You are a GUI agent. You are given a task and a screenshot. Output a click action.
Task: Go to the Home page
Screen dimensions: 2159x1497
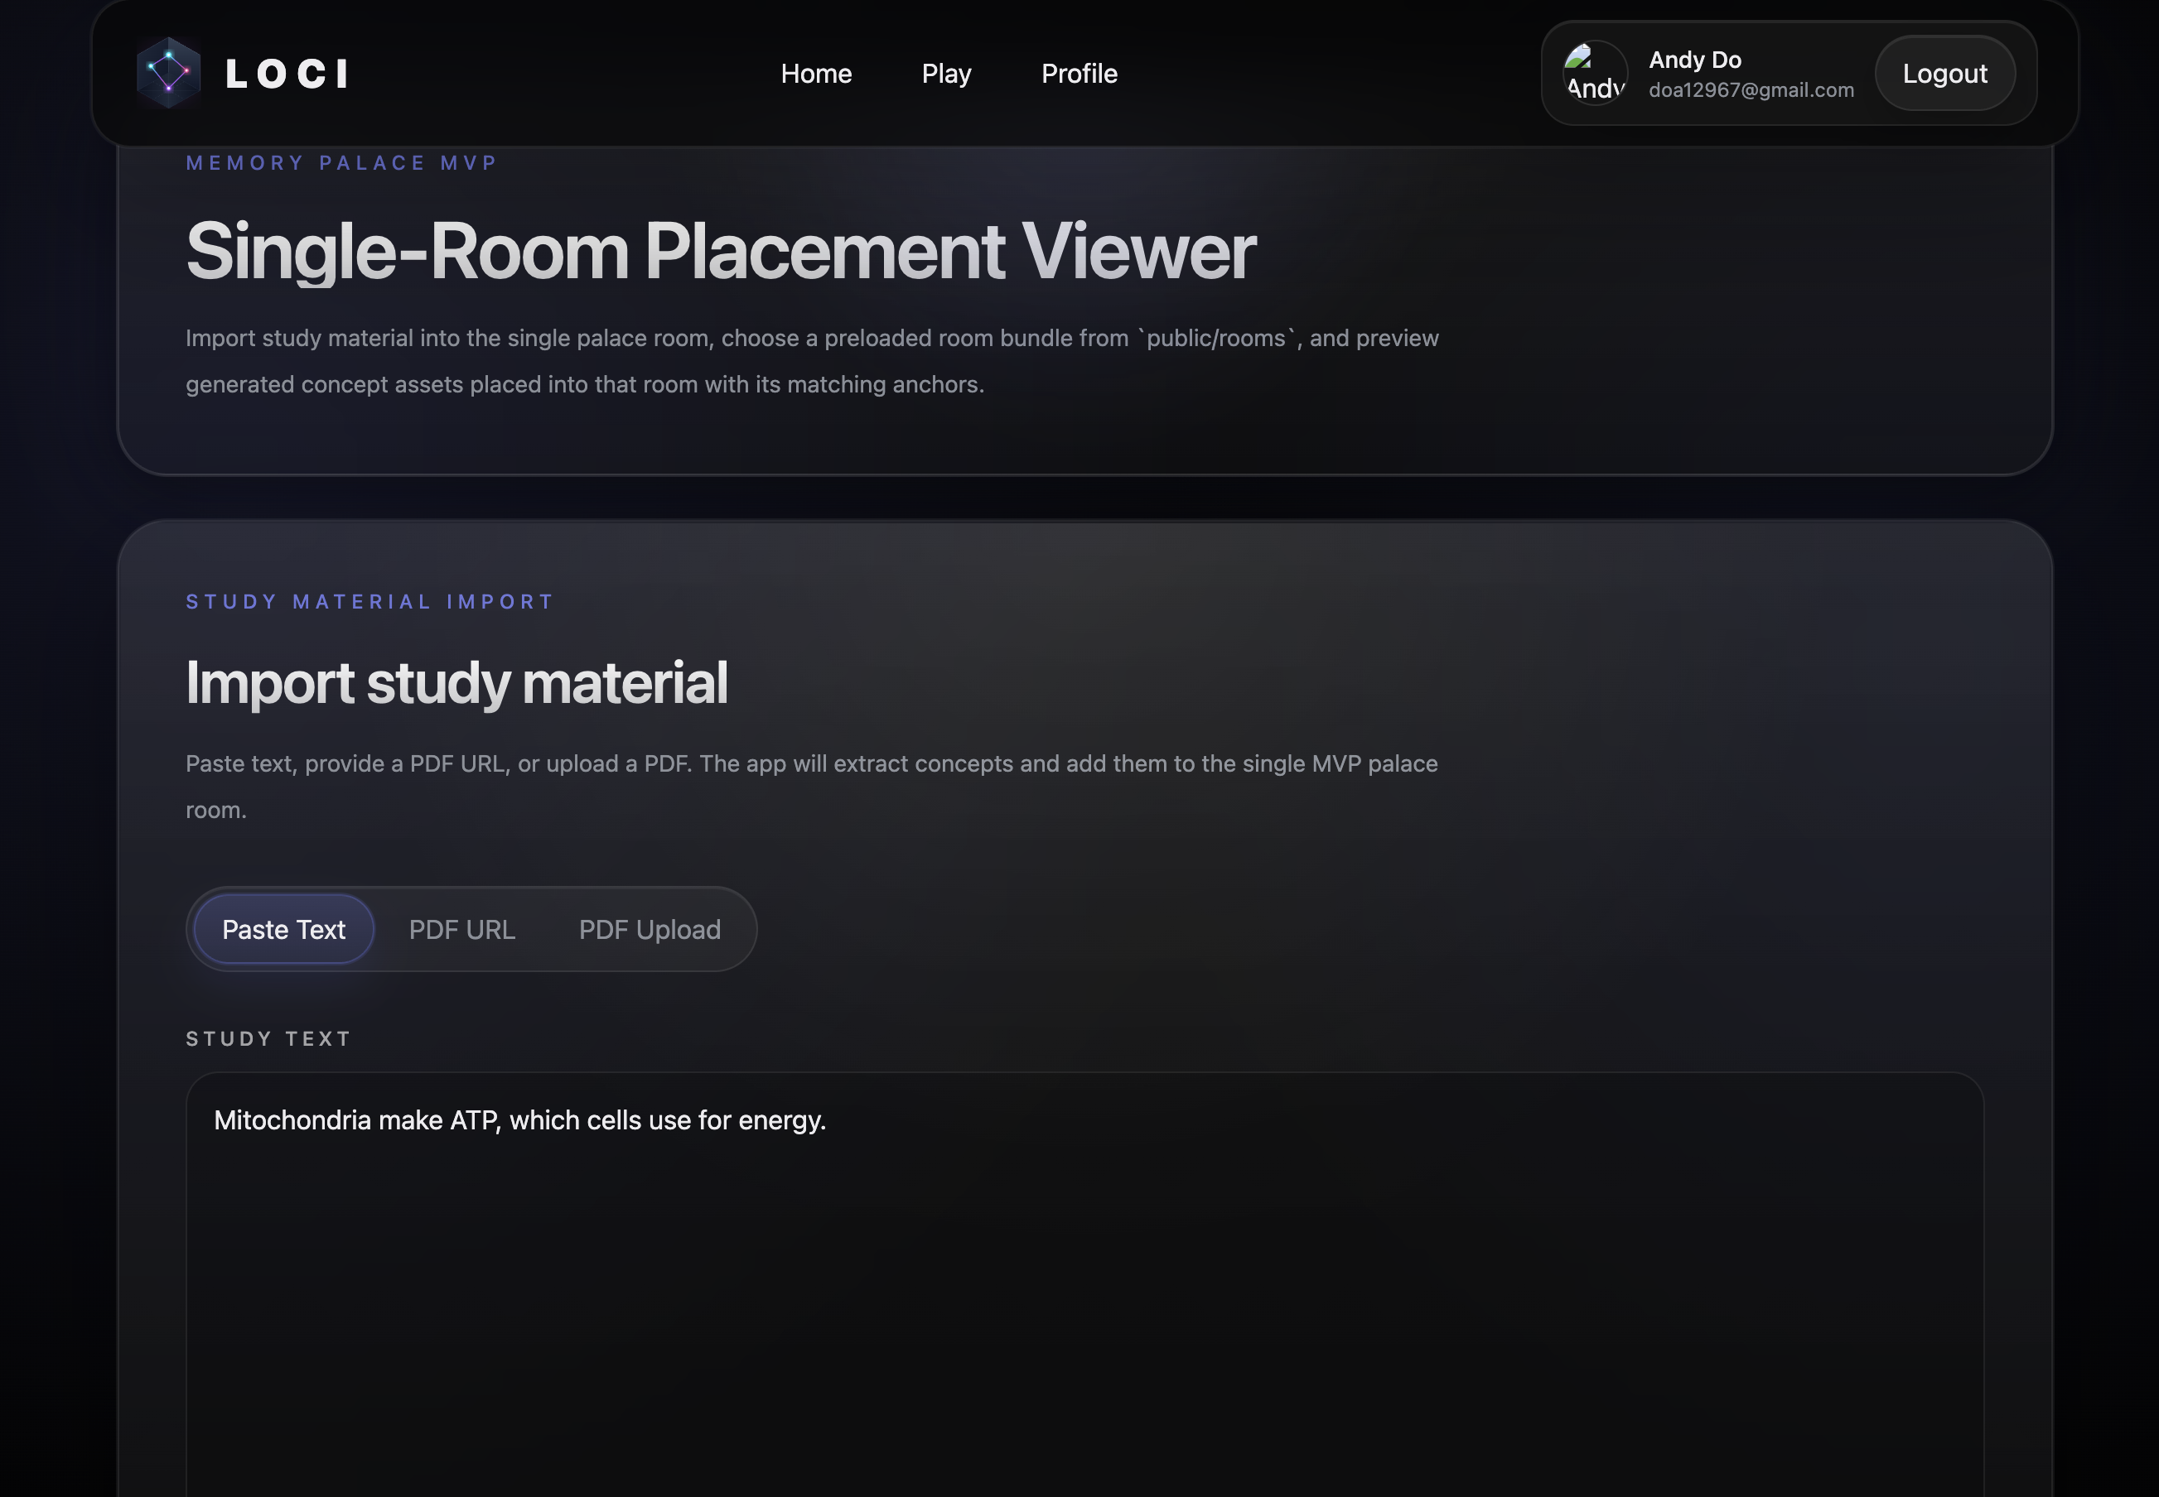click(x=815, y=74)
